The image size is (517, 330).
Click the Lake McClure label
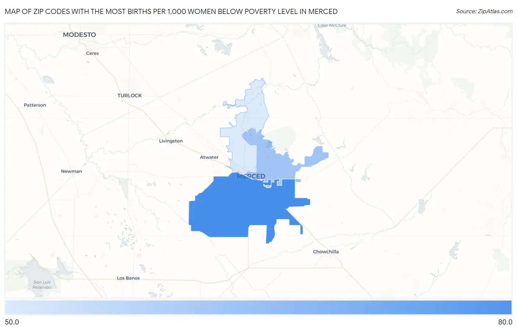(332, 25)
